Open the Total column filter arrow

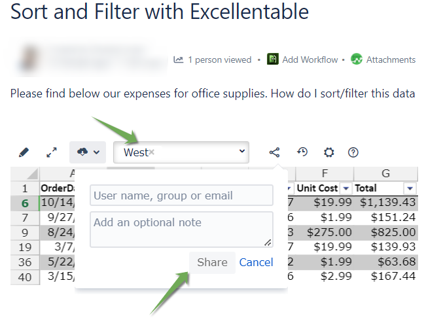pos(410,188)
